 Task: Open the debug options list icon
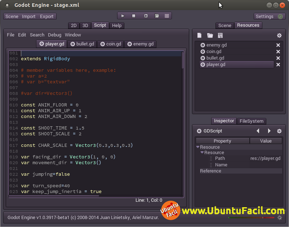click(x=167, y=16)
